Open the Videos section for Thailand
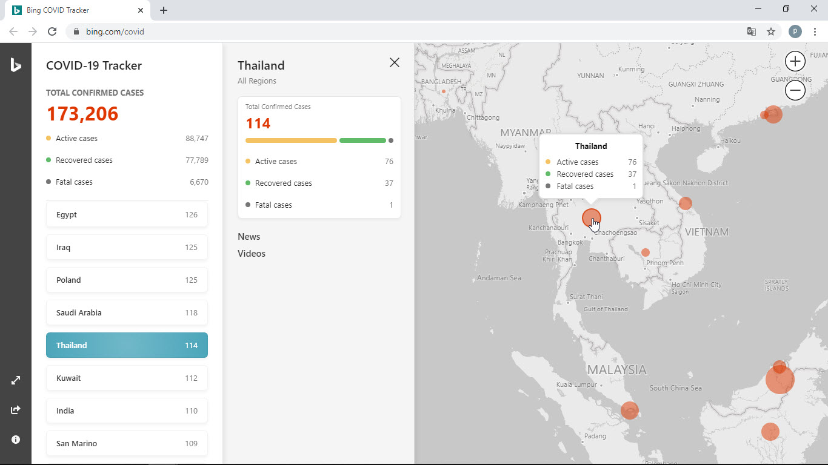 [252, 254]
